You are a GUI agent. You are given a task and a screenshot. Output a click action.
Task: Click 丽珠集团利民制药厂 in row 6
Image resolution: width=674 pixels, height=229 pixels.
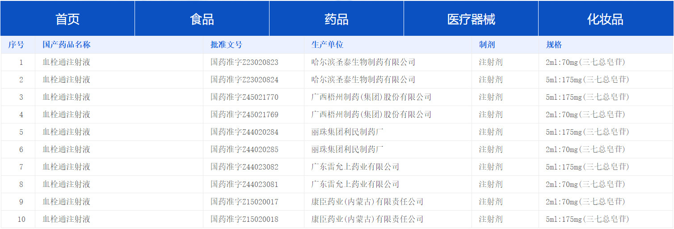[347, 149]
